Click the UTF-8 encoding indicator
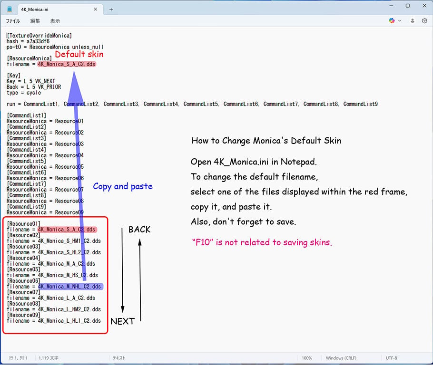This screenshot has height=365, width=433. [x=391, y=358]
